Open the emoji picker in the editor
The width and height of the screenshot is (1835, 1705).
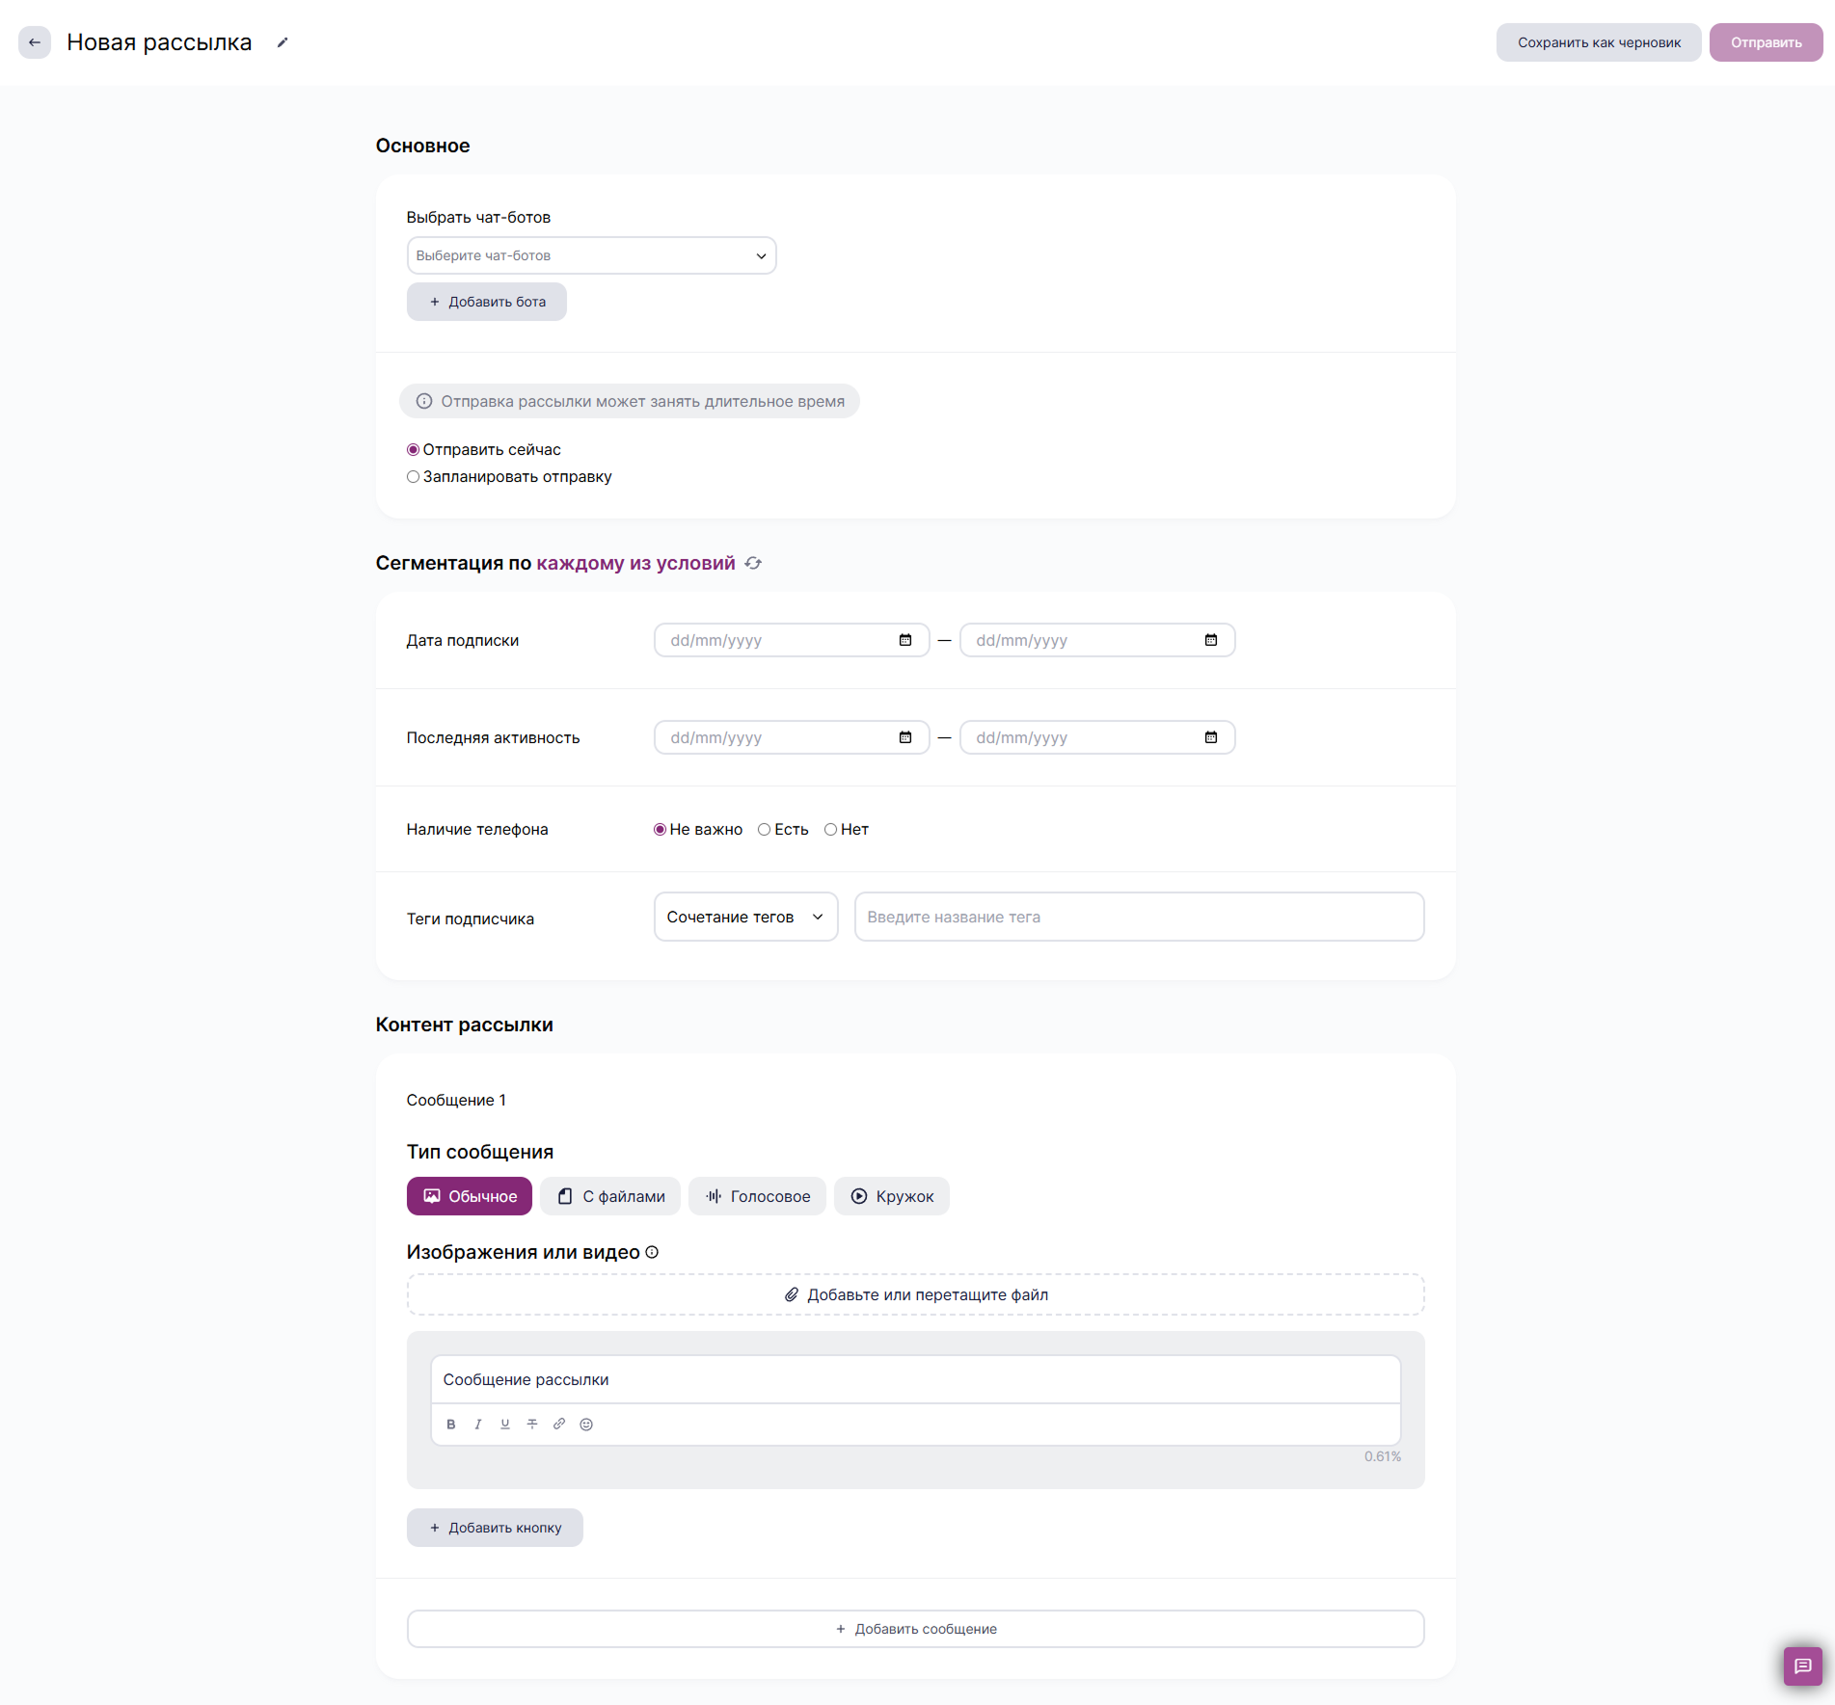[586, 1424]
